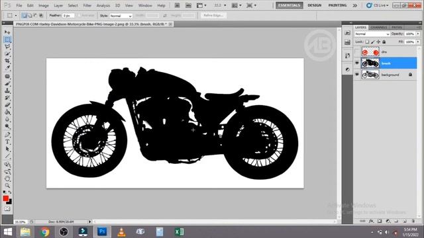The height and width of the screenshot is (238, 424).
Task: Select the Hand tool
Action: pos(7,178)
